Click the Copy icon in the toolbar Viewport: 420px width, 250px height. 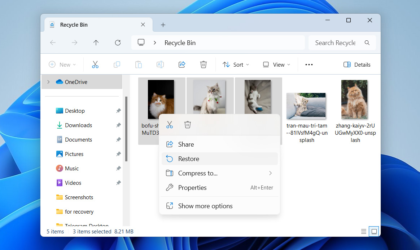pos(117,64)
